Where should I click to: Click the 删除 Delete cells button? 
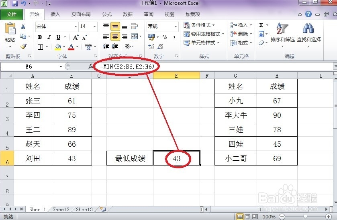click(x=241, y=34)
